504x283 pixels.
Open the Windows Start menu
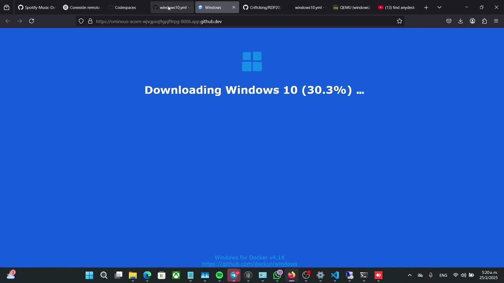[89, 275]
